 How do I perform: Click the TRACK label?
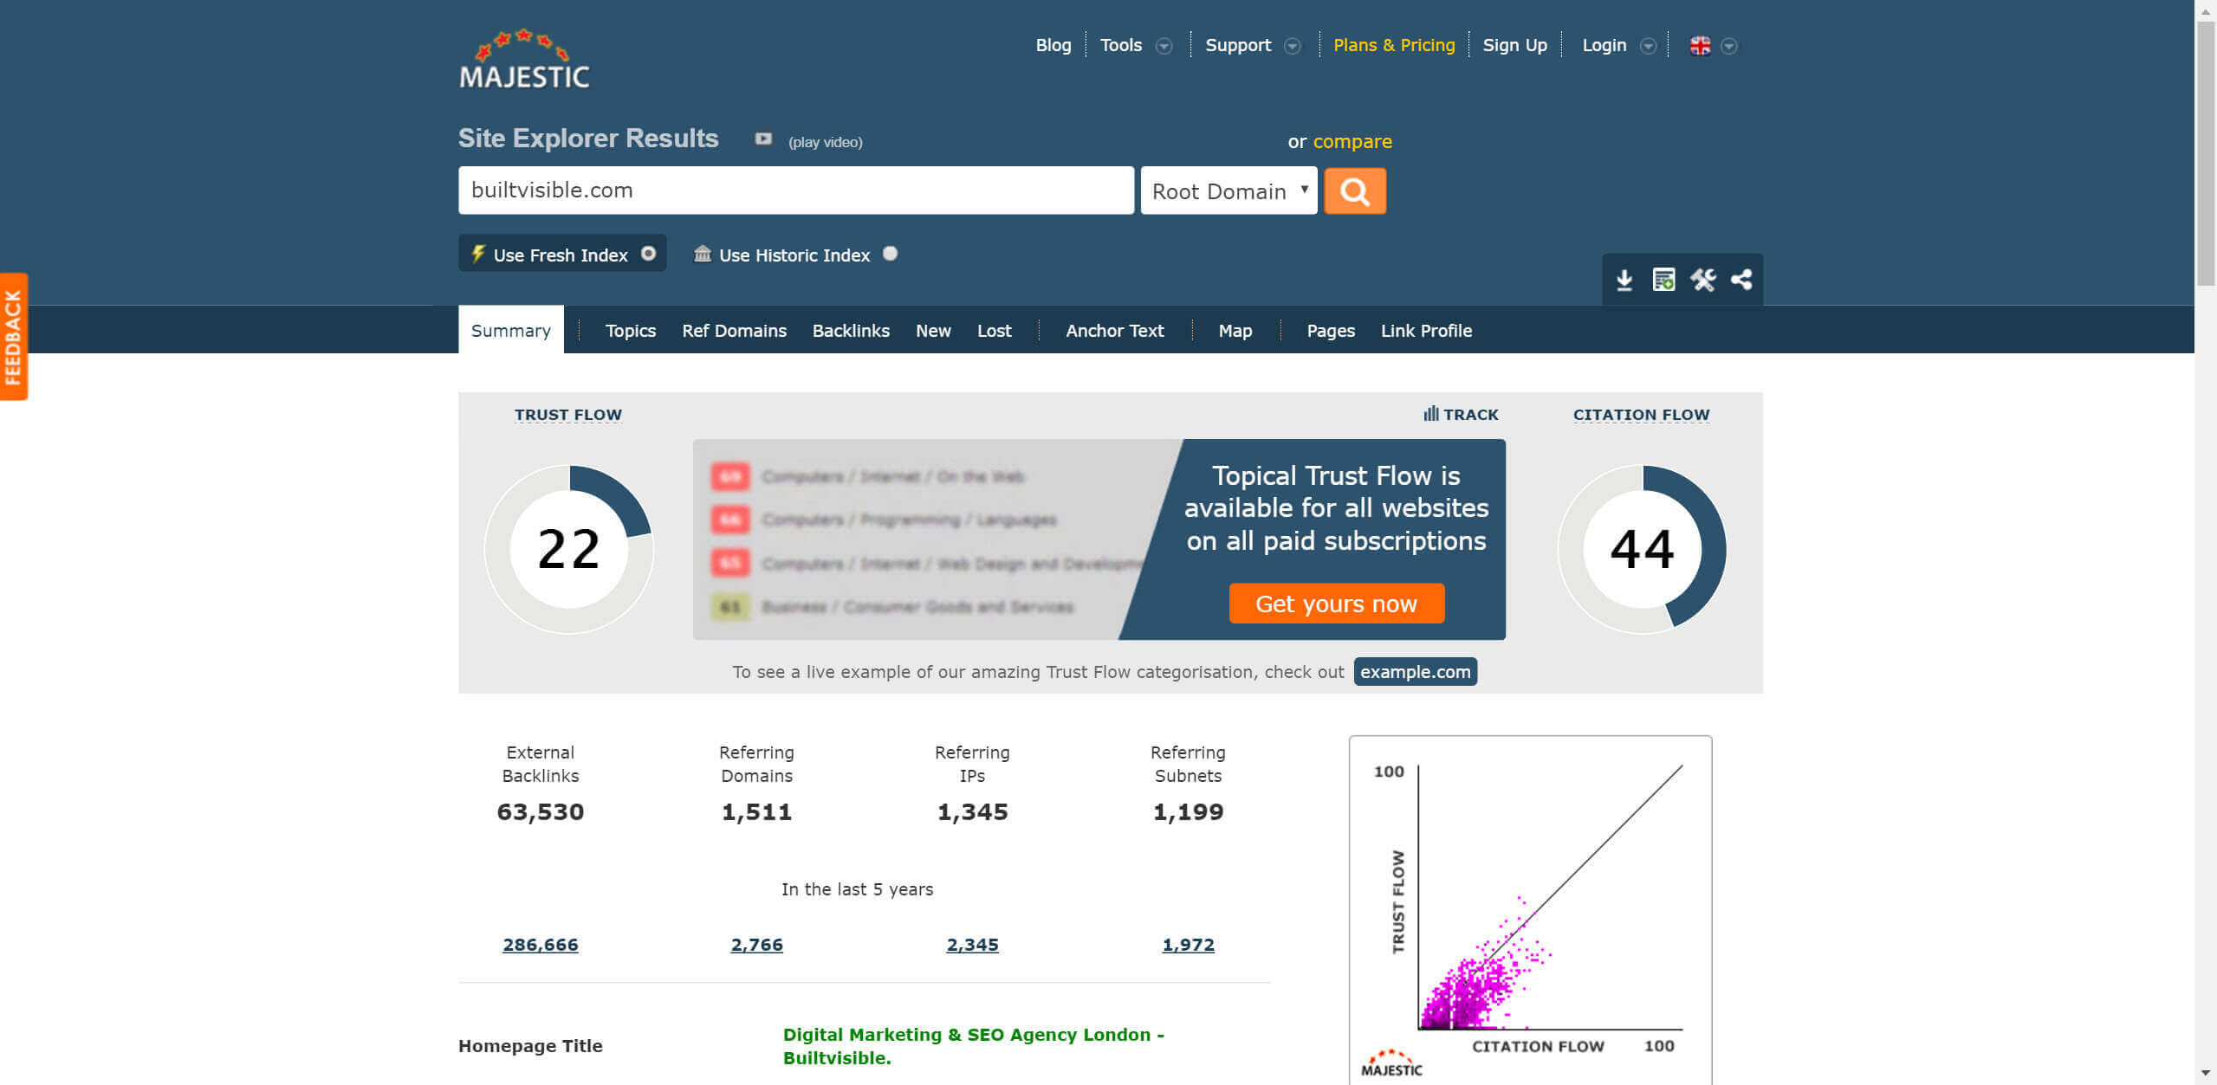(x=1471, y=414)
